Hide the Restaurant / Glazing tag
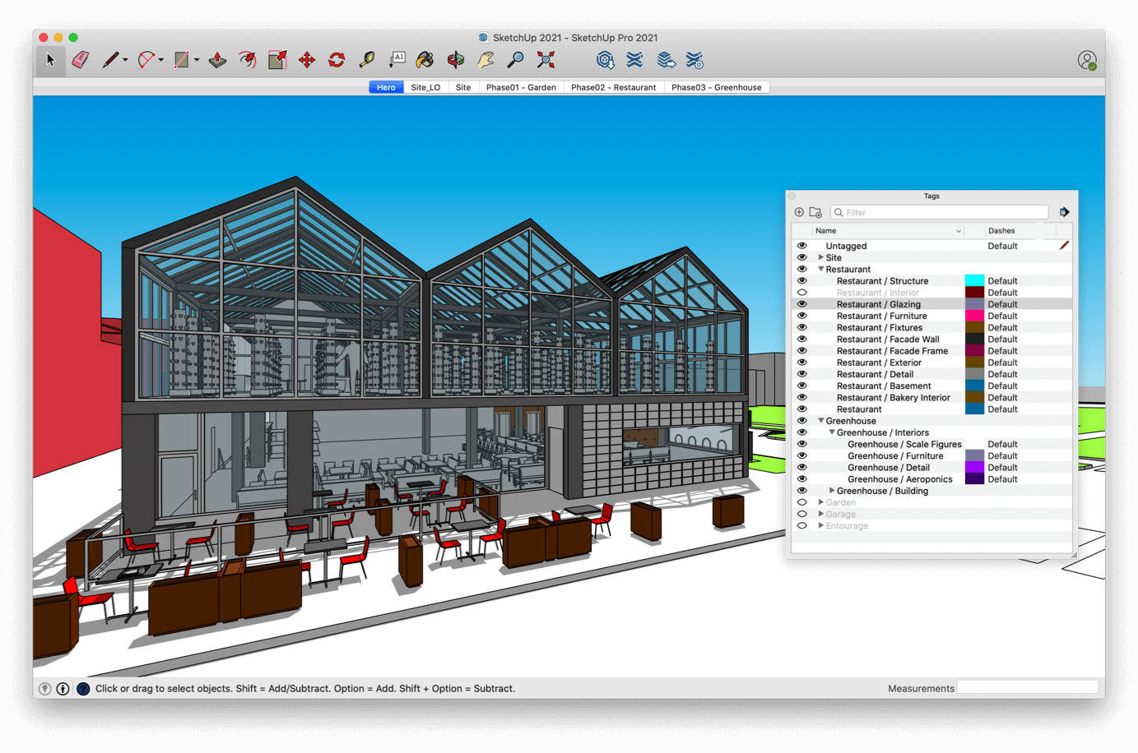The image size is (1138, 753). (x=802, y=303)
